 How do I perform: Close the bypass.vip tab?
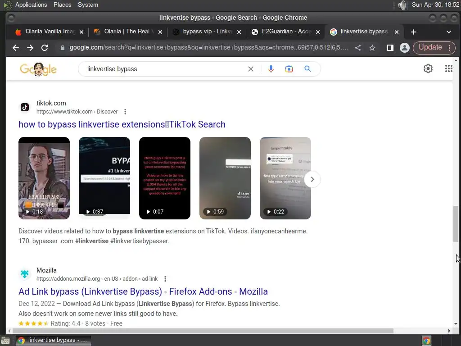pyautogui.click(x=239, y=32)
